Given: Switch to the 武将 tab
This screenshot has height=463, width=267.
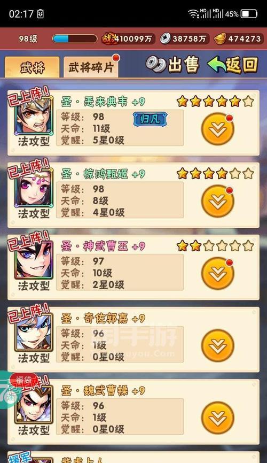Looking at the screenshot, I should pyautogui.click(x=32, y=67).
